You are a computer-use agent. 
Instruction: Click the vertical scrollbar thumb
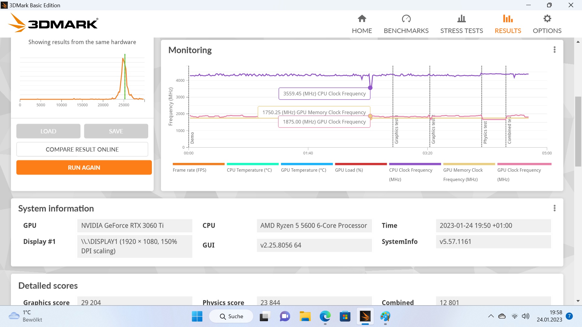[x=578, y=131]
